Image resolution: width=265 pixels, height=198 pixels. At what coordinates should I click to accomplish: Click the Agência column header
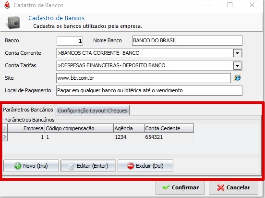pos(129,128)
